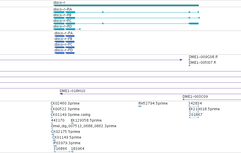
Task: Click the CK02460.3prime arrow glyph
Action: (x=52, y=106)
